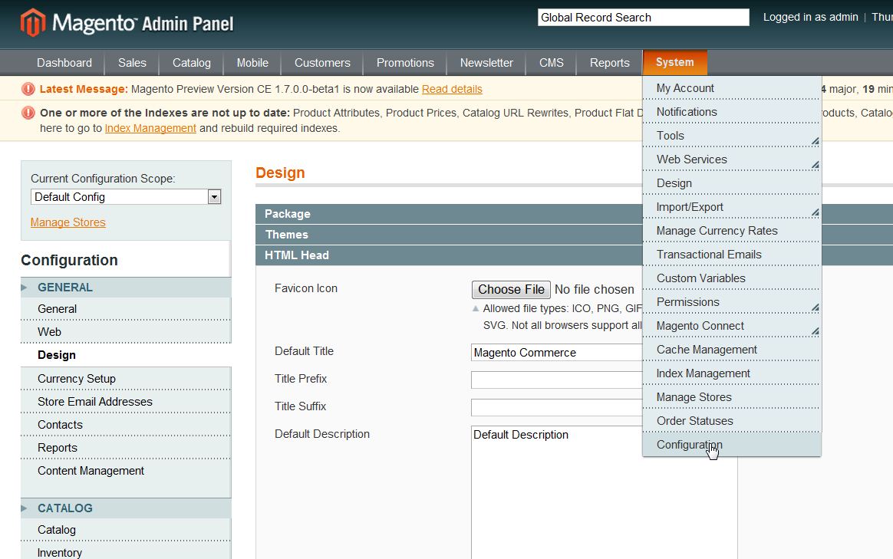Collapse the CATALOG configuration section
Viewport: 893px width, 559px height.
(65, 508)
